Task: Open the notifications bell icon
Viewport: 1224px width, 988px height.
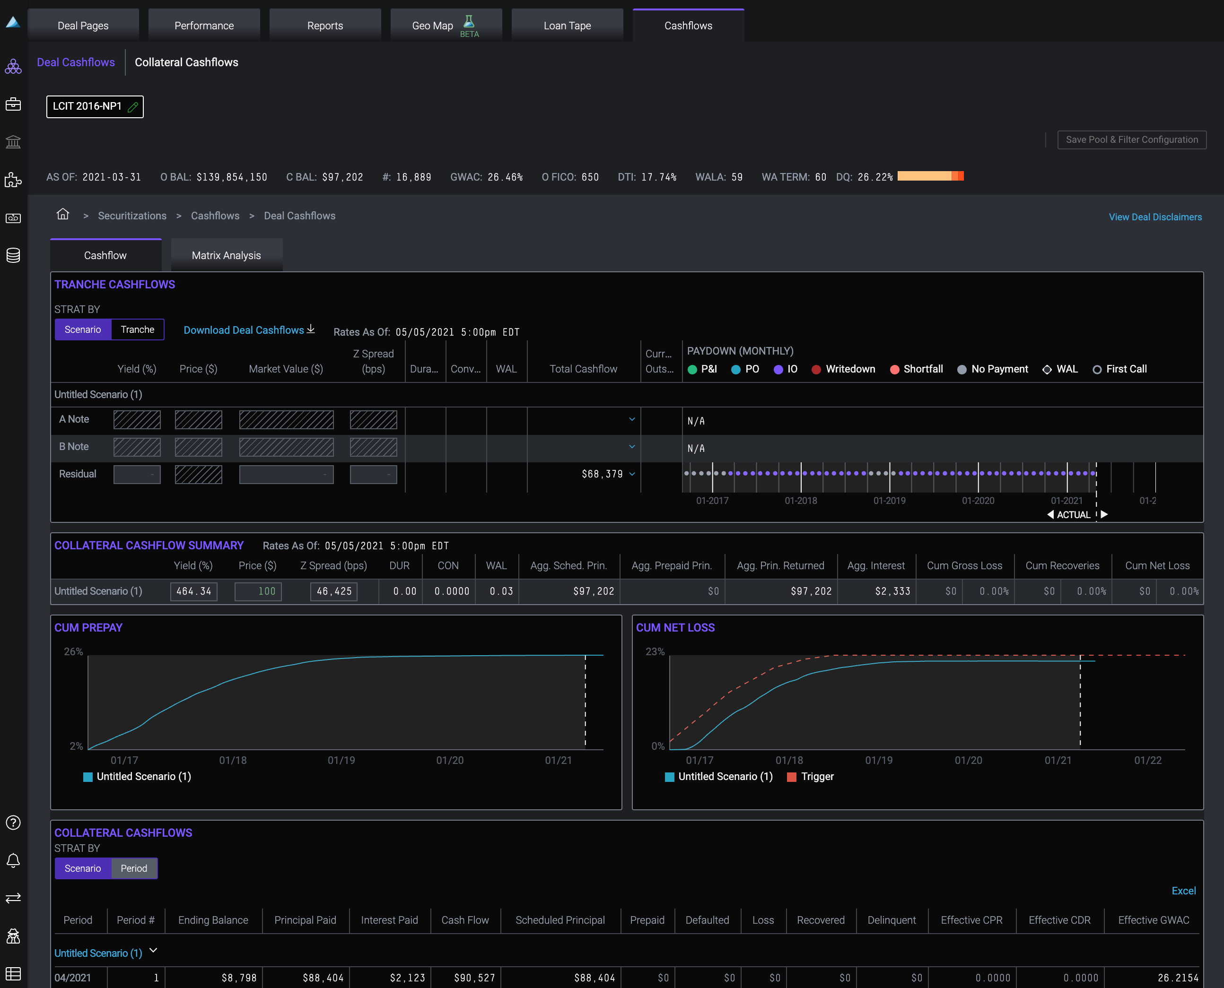Action: [x=13, y=860]
